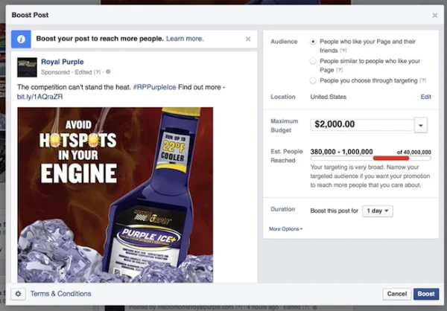447x311 pixels.
Task: Open the bit.ly/1AQraZR link
Action: (x=40, y=97)
